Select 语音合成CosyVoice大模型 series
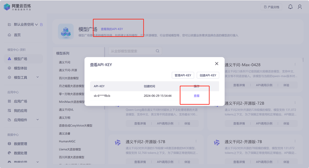 (x=75, y=125)
